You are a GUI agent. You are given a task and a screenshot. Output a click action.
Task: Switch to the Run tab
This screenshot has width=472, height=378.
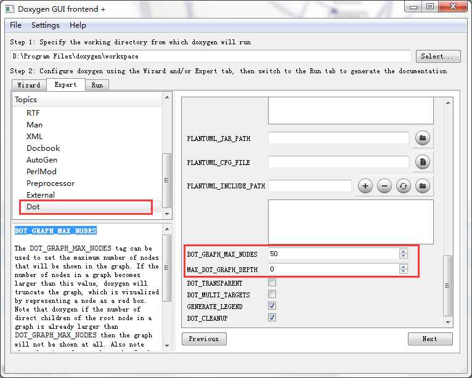pos(97,85)
